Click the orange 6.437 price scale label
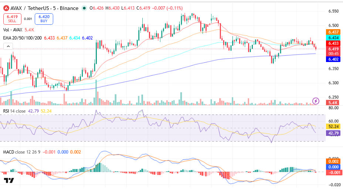 click(x=333, y=32)
